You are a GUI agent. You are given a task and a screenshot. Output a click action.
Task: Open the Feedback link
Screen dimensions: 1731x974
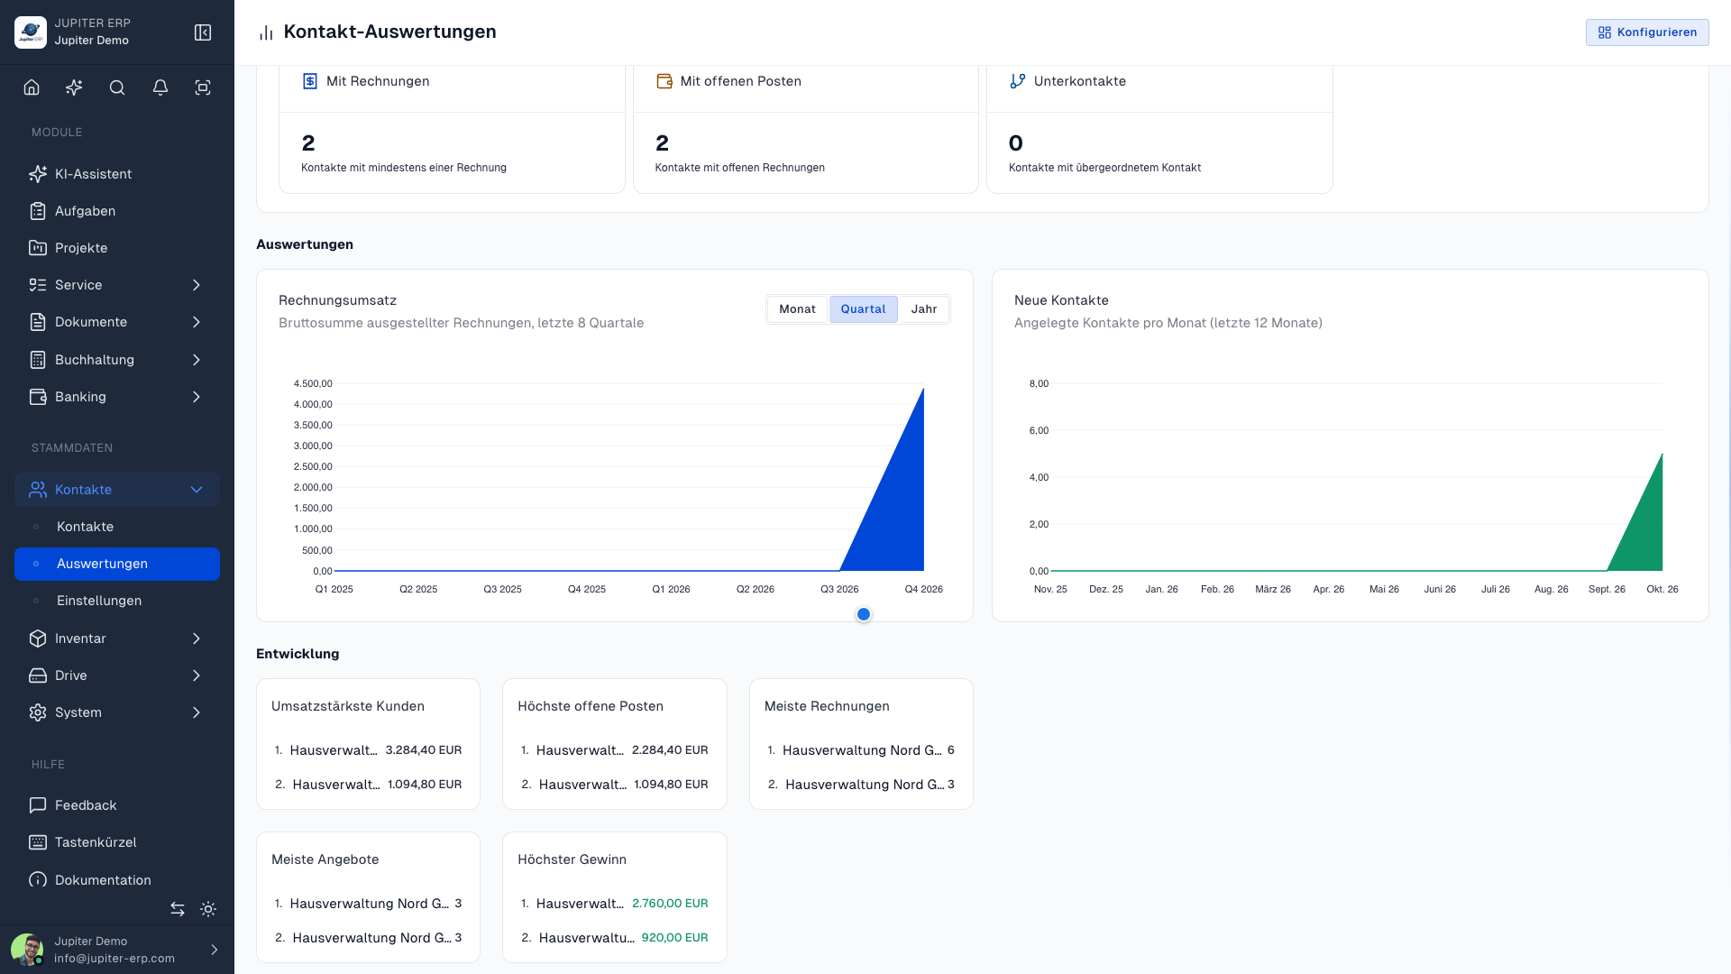point(117,805)
